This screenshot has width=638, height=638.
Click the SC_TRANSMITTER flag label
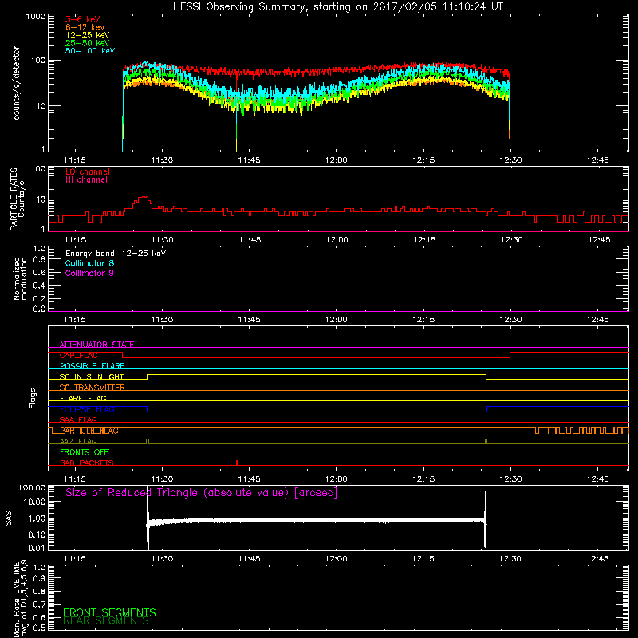tap(93, 388)
